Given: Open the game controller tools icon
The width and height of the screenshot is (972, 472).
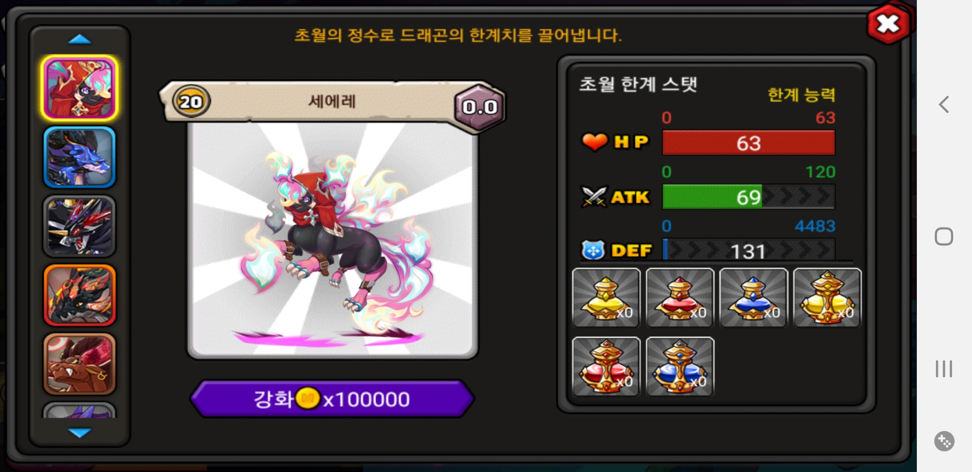Looking at the screenshot, I should (x=944, y=441).
